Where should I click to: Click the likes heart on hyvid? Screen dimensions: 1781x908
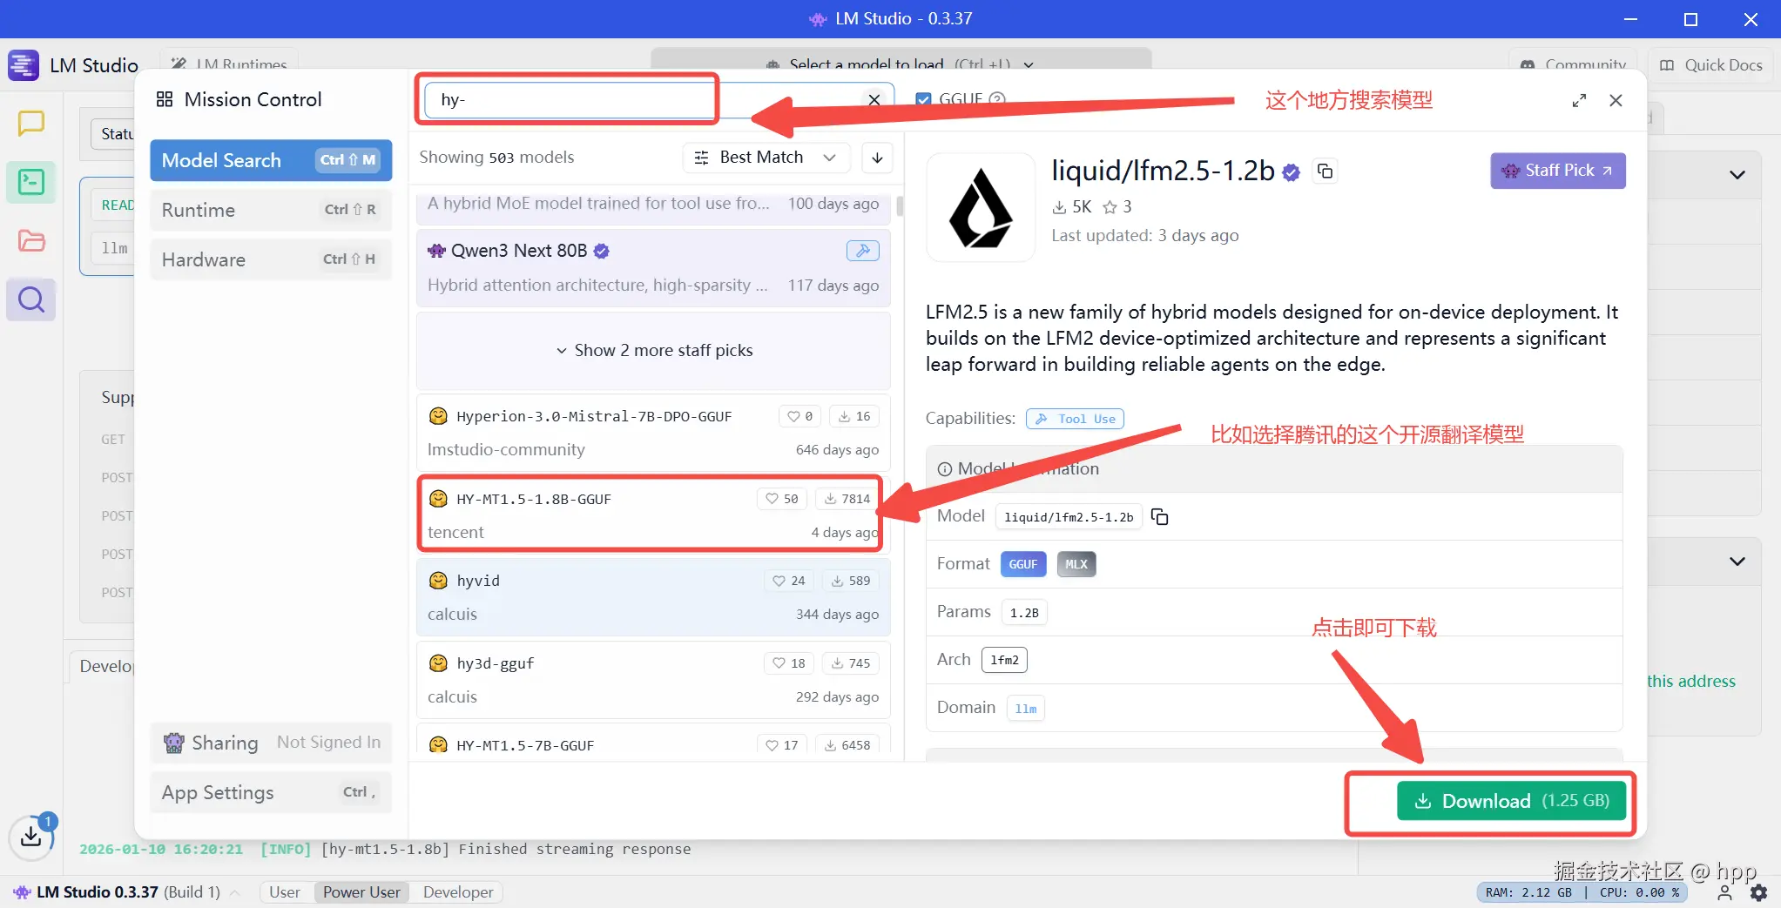pos(779,581)
